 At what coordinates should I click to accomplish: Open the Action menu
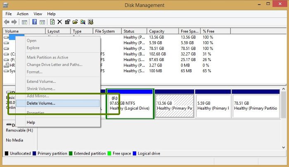(x=22, y=14)
